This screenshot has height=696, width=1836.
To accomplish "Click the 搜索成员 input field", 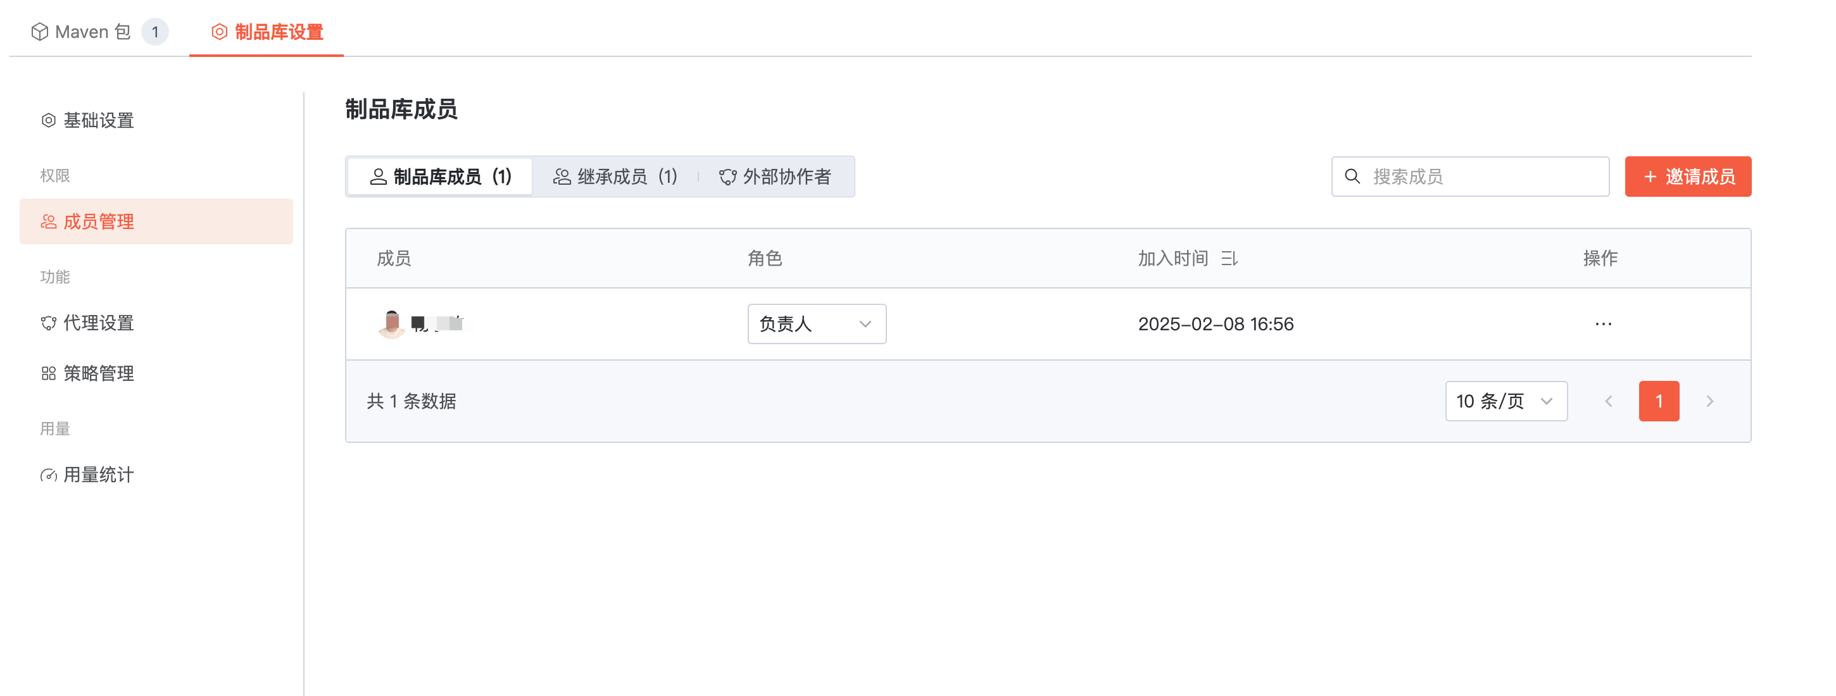I will [x=1483, y=177].
